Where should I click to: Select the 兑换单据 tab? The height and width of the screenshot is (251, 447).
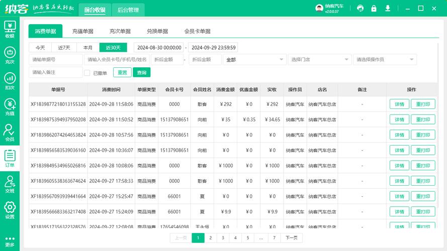pos(157,31)
